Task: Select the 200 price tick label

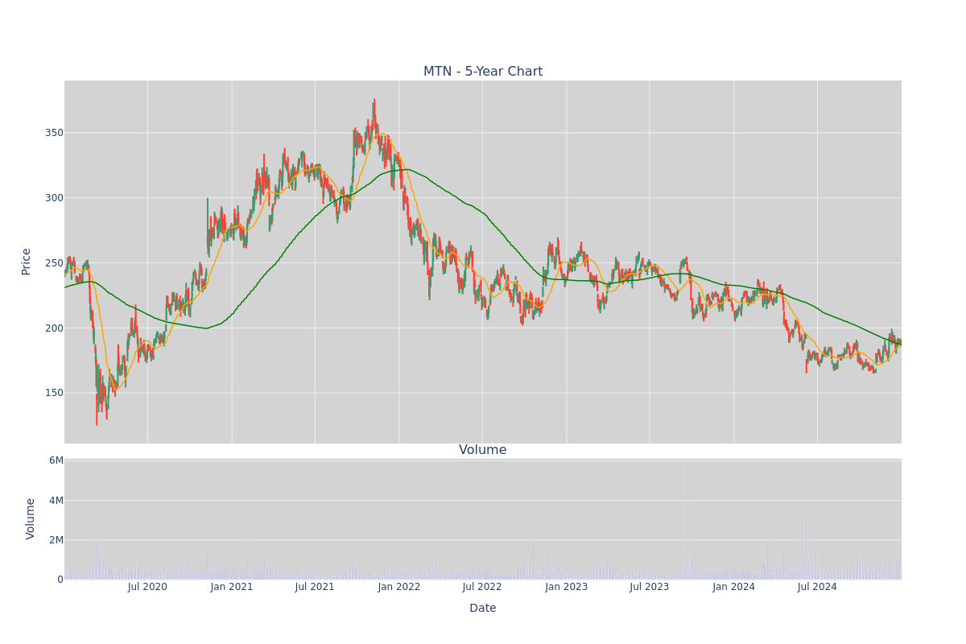Action: (53, 328)
